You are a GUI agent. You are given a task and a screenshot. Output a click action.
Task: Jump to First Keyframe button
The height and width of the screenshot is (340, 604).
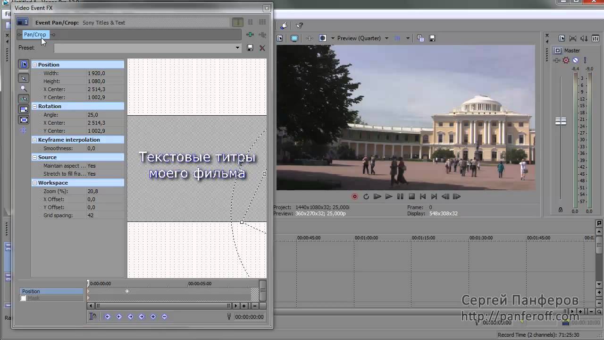click(x=108, y=316)
